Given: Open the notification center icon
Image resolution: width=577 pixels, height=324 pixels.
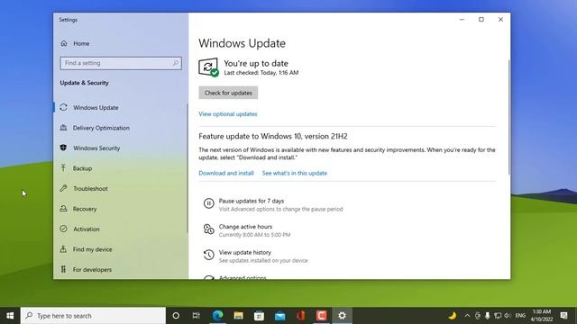Looking at the screenshot, I should (563, 316).
